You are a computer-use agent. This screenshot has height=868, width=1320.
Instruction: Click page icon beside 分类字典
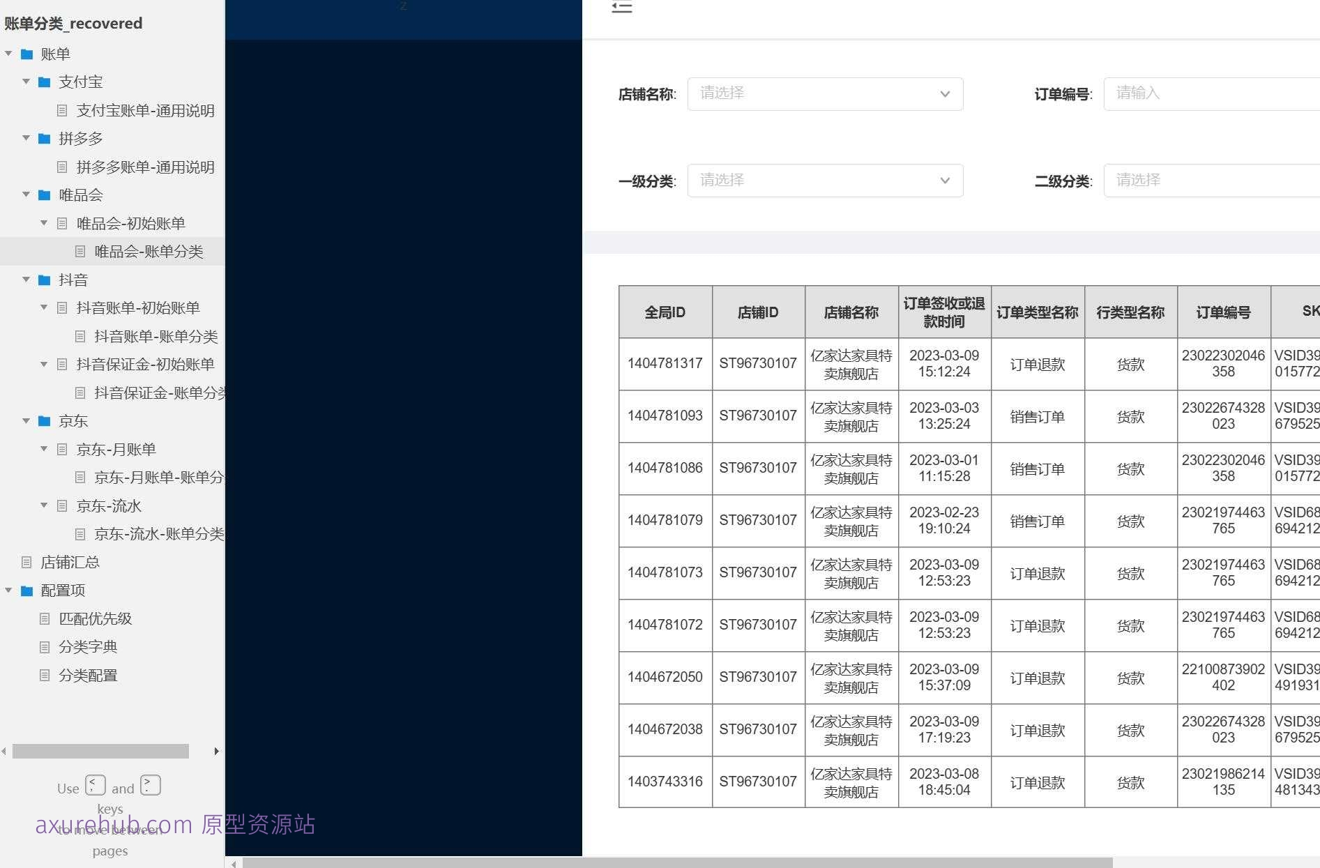pyautogui.click(x=45, y=647)
